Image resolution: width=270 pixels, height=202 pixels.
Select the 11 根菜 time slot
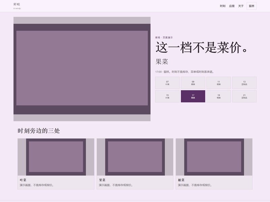click(219, 83)
